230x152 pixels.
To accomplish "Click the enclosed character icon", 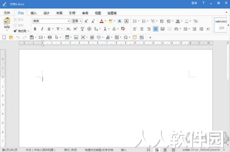I will coord(89,29).
